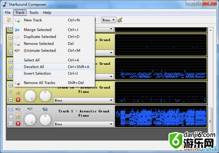Click Track 1 pencil edit icon
The image size is (219, 153).
click(18, 116)
